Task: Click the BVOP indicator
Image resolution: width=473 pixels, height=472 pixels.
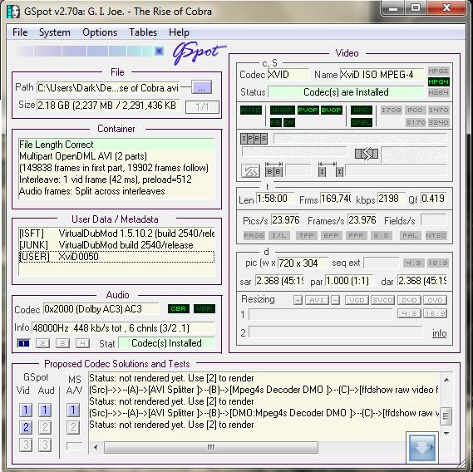Action: click(331, 110)
